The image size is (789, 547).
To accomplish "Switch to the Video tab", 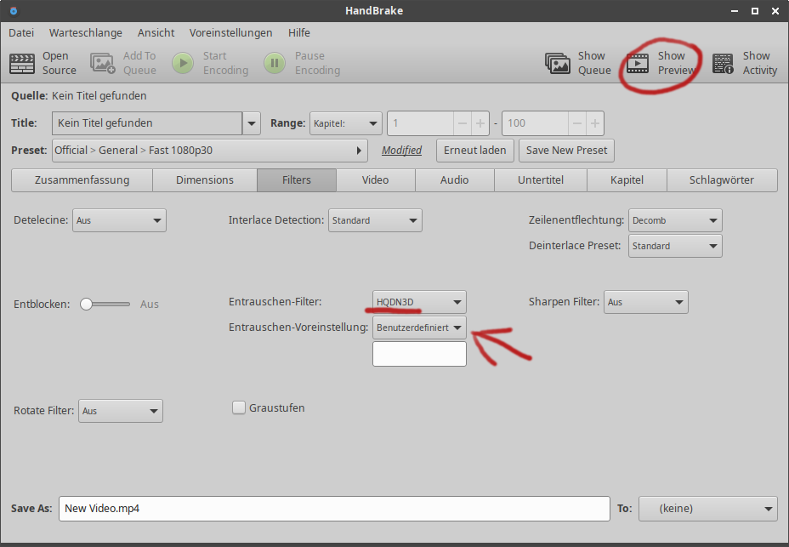I will coord(376,180).
